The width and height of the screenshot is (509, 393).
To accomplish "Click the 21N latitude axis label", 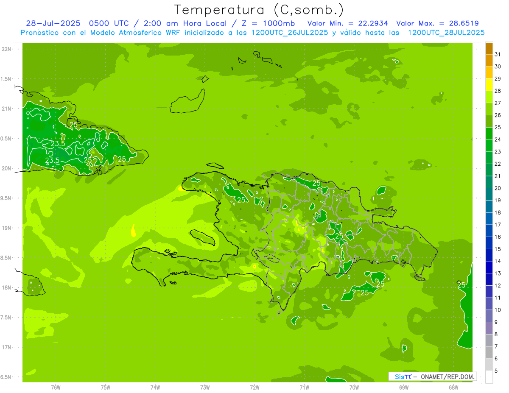I will click(7, 109).
